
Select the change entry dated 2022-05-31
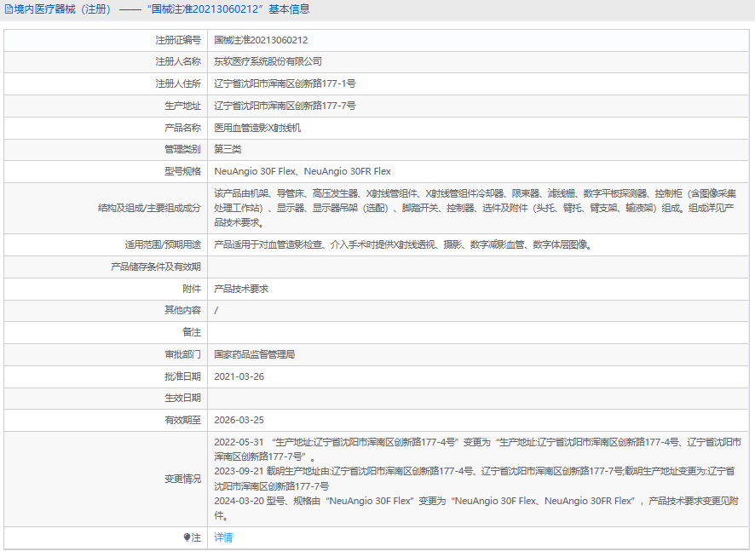point(478,449)
